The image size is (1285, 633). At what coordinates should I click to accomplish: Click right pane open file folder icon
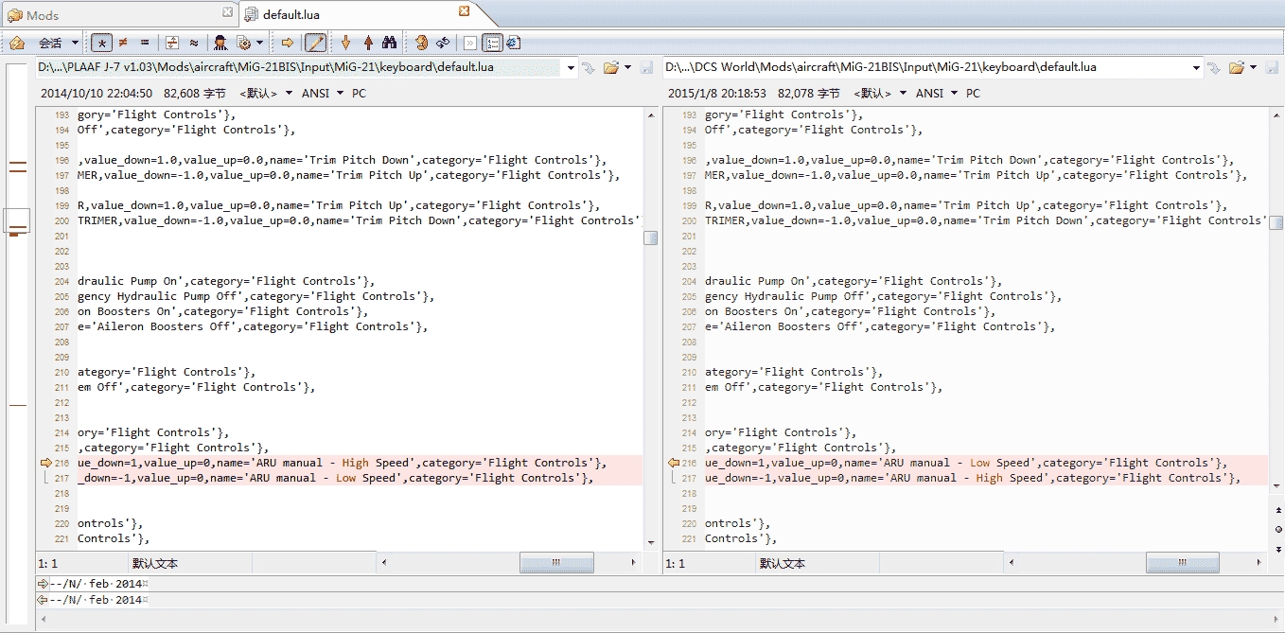(1237, 68)
